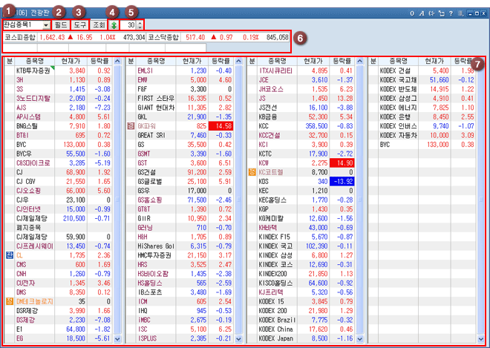Click the 도구 button
This screenshot has width=490, height=348.
[79, 25]
